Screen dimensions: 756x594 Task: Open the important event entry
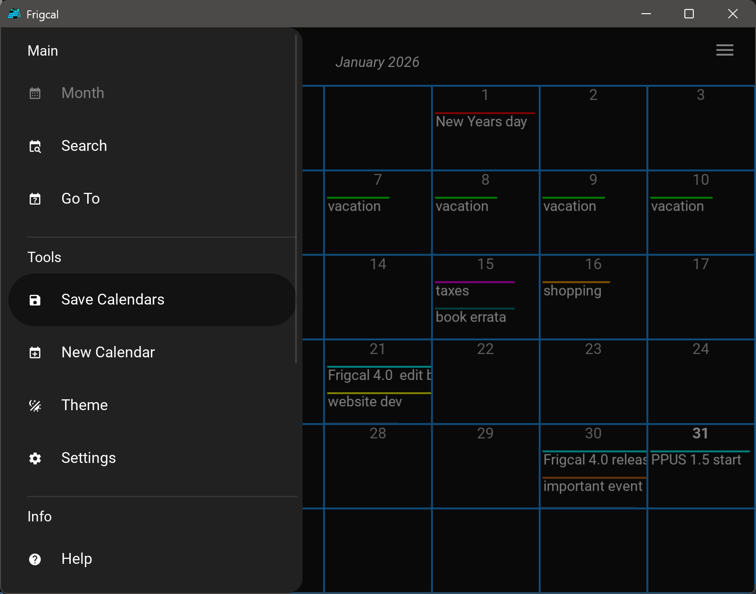pyautogui.click(x=592, y=487)
